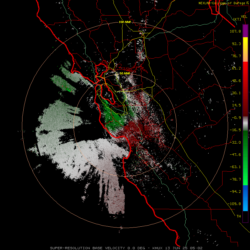250x250 pixels.
Task: Click the TH label on the legend
Action: pos(239,216)
